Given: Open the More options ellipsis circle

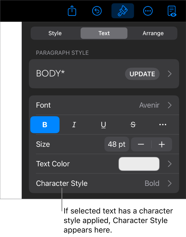Looking at the screenshot, I should (148, 11).
